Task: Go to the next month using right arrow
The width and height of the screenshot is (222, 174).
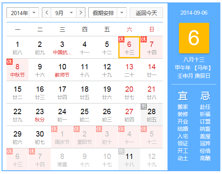Action: tap(81, 13)
